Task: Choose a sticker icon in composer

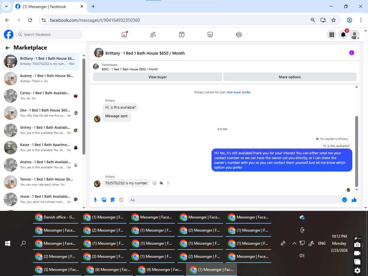Action: [x=113, y=200]
